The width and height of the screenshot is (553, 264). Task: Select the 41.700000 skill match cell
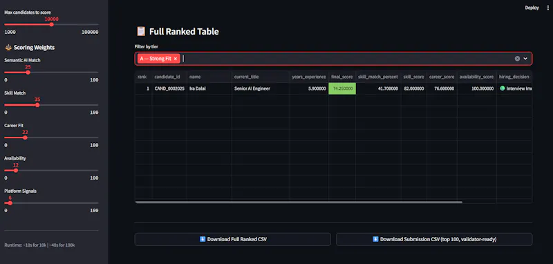[378, 89]
